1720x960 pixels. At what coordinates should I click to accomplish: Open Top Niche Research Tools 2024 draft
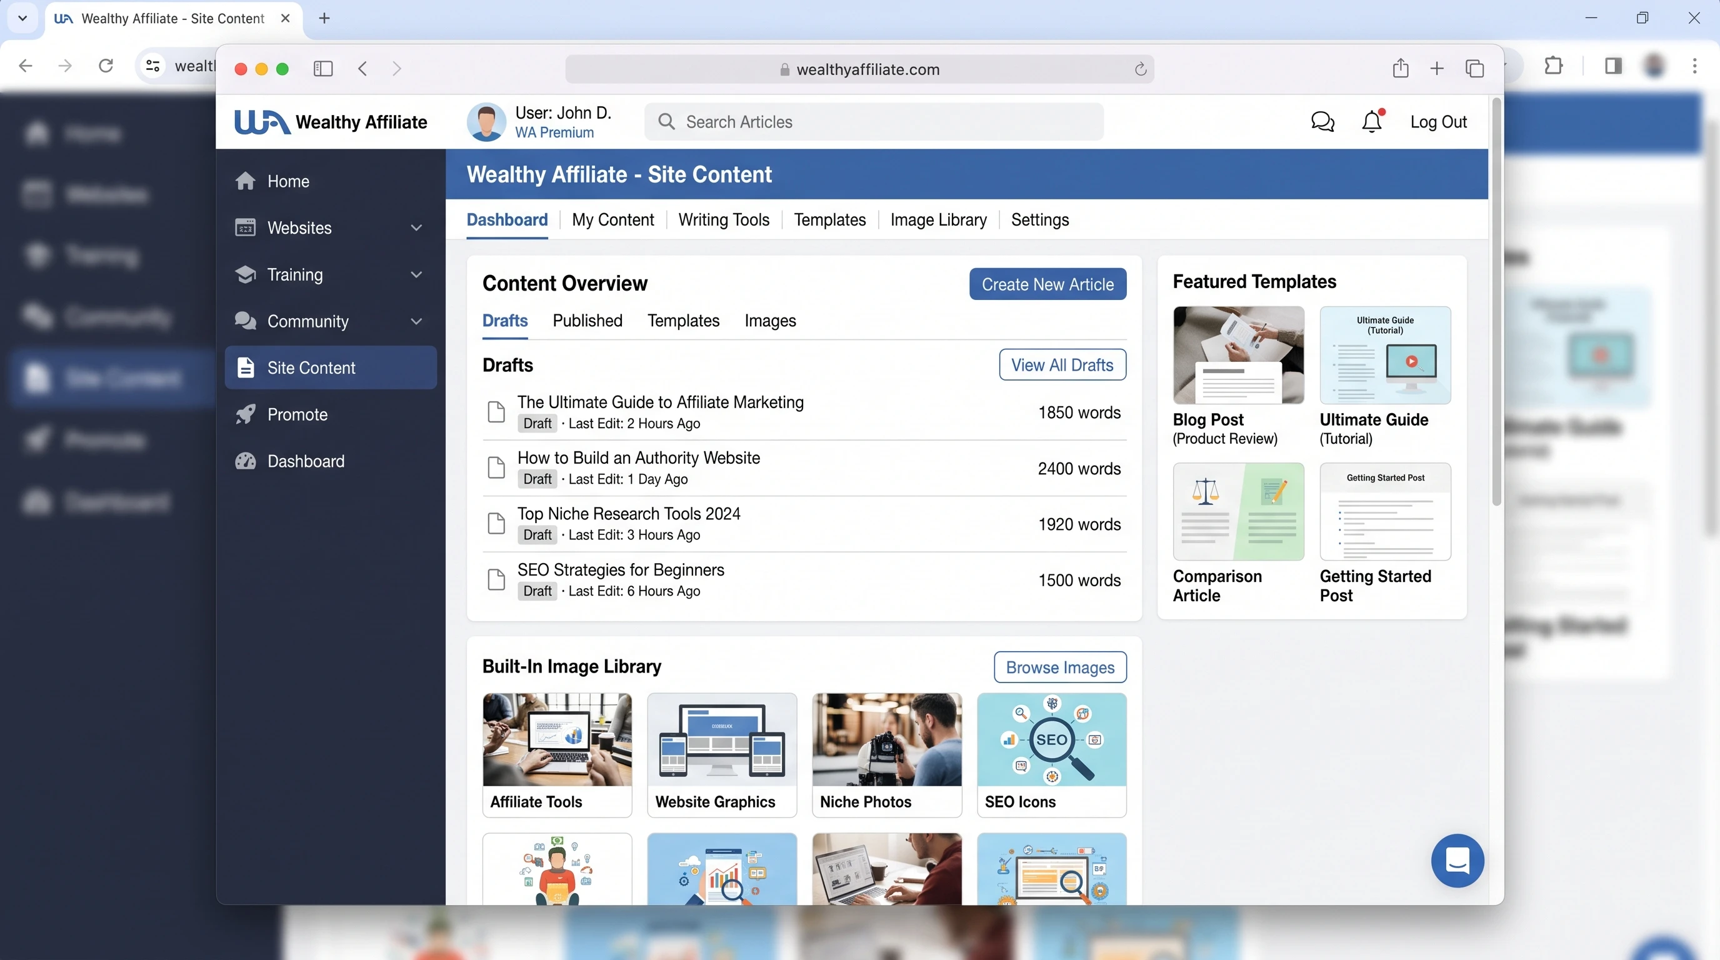click(628, 513)
